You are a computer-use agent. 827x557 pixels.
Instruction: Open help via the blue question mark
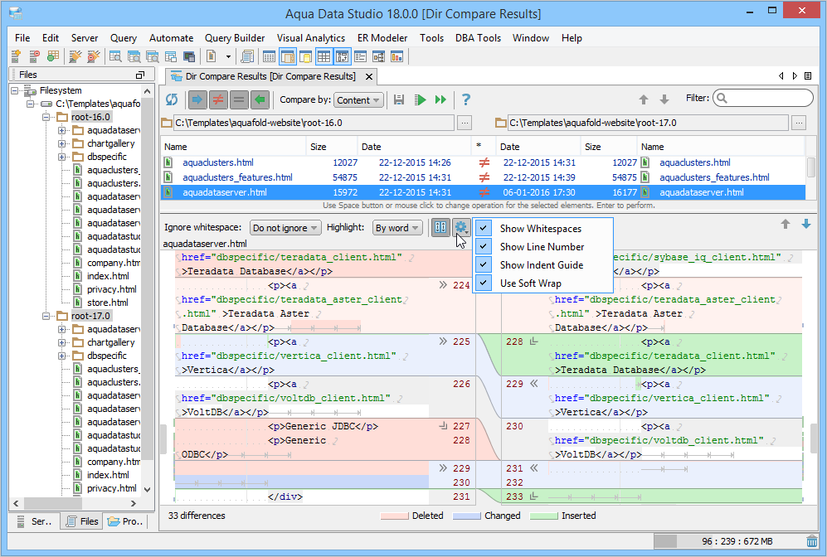[466, 99]
